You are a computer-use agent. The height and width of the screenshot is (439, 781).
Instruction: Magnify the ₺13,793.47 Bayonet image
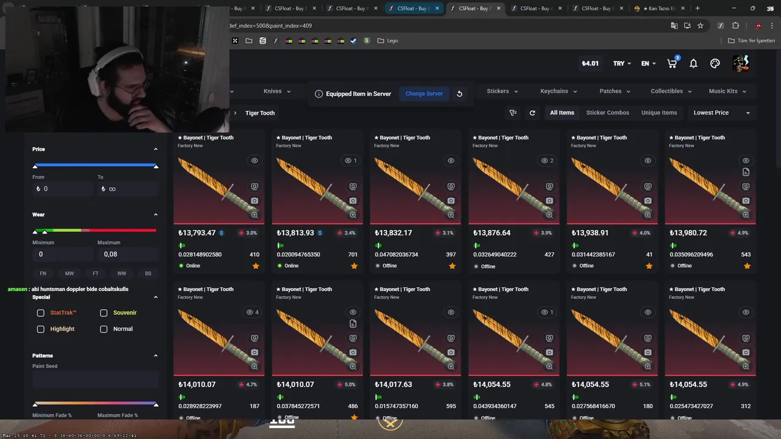254,215
